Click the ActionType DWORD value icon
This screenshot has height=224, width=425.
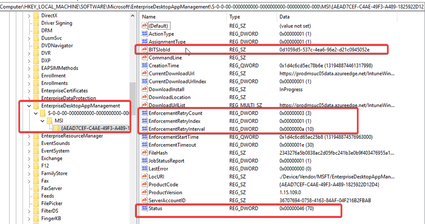tap(145, 34)
